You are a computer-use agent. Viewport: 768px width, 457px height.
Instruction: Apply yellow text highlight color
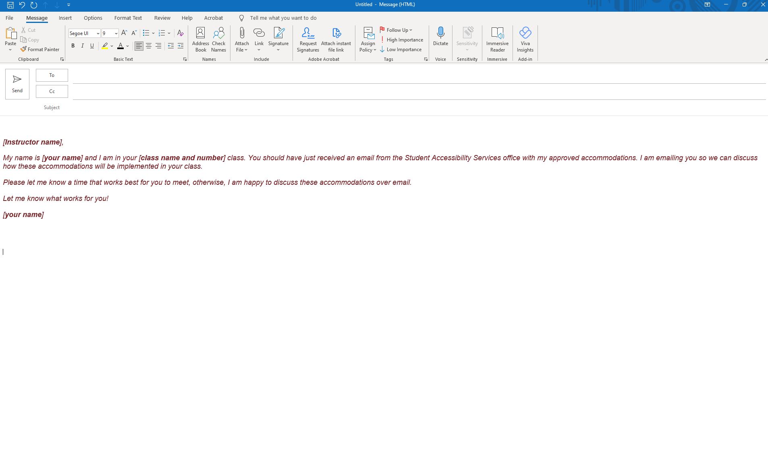tap(105, 46)
